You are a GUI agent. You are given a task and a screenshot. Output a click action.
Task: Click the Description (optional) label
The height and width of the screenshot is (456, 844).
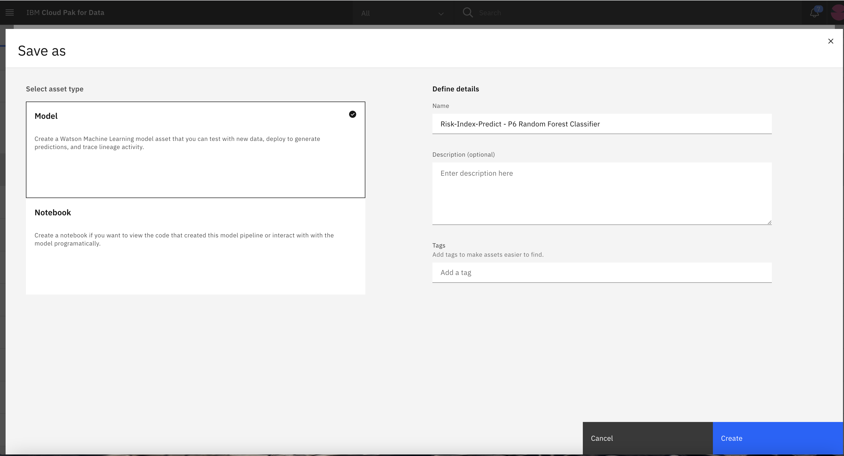tap(463, 155)
